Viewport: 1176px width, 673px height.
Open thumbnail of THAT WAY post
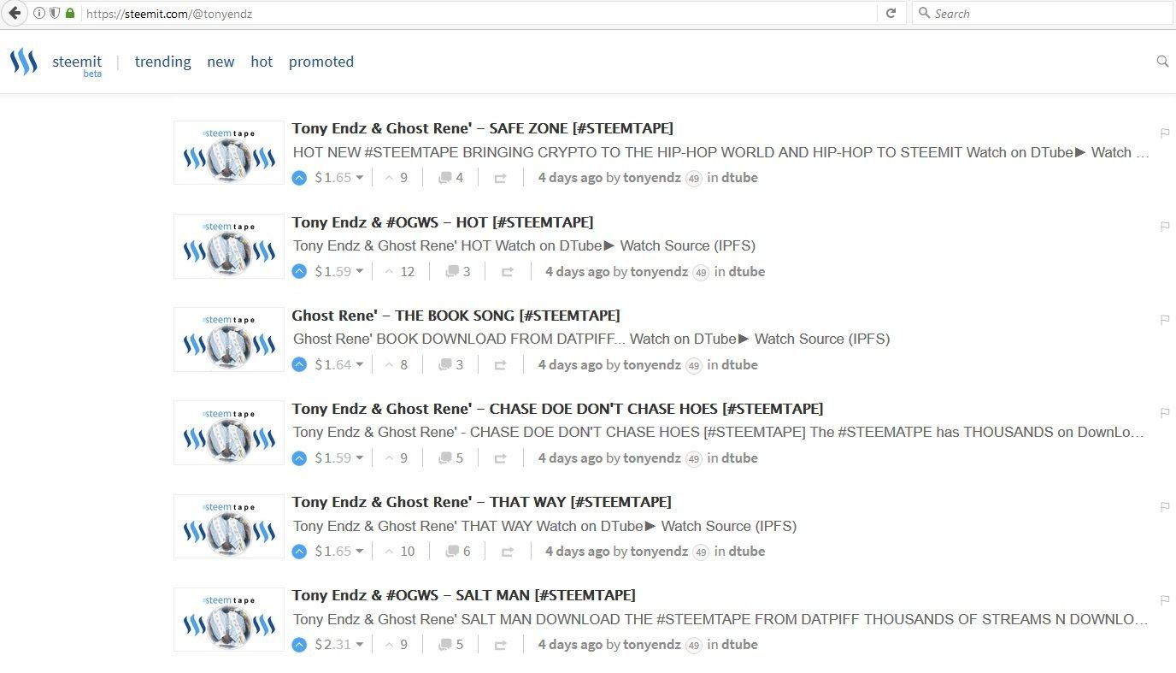(229, 527)
